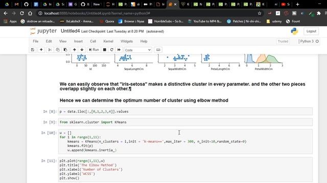Open the YouTube to MP4 bookmark
The width and height of the screenshot is (327, 183).
tap(205, 21)
